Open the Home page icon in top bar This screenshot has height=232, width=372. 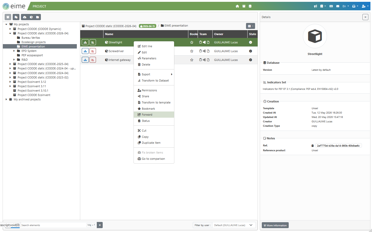[x=237, y=6]
